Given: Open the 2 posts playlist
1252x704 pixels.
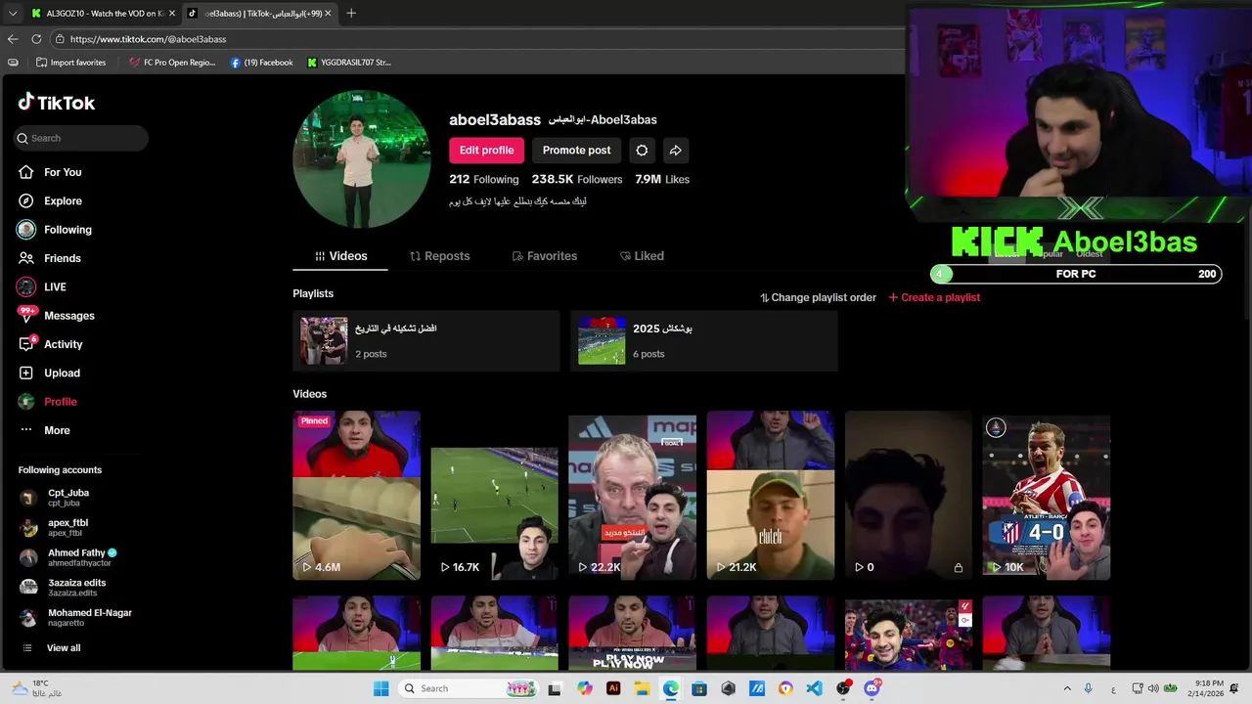Looking at the screenshot, I should [x=426, y=340].
